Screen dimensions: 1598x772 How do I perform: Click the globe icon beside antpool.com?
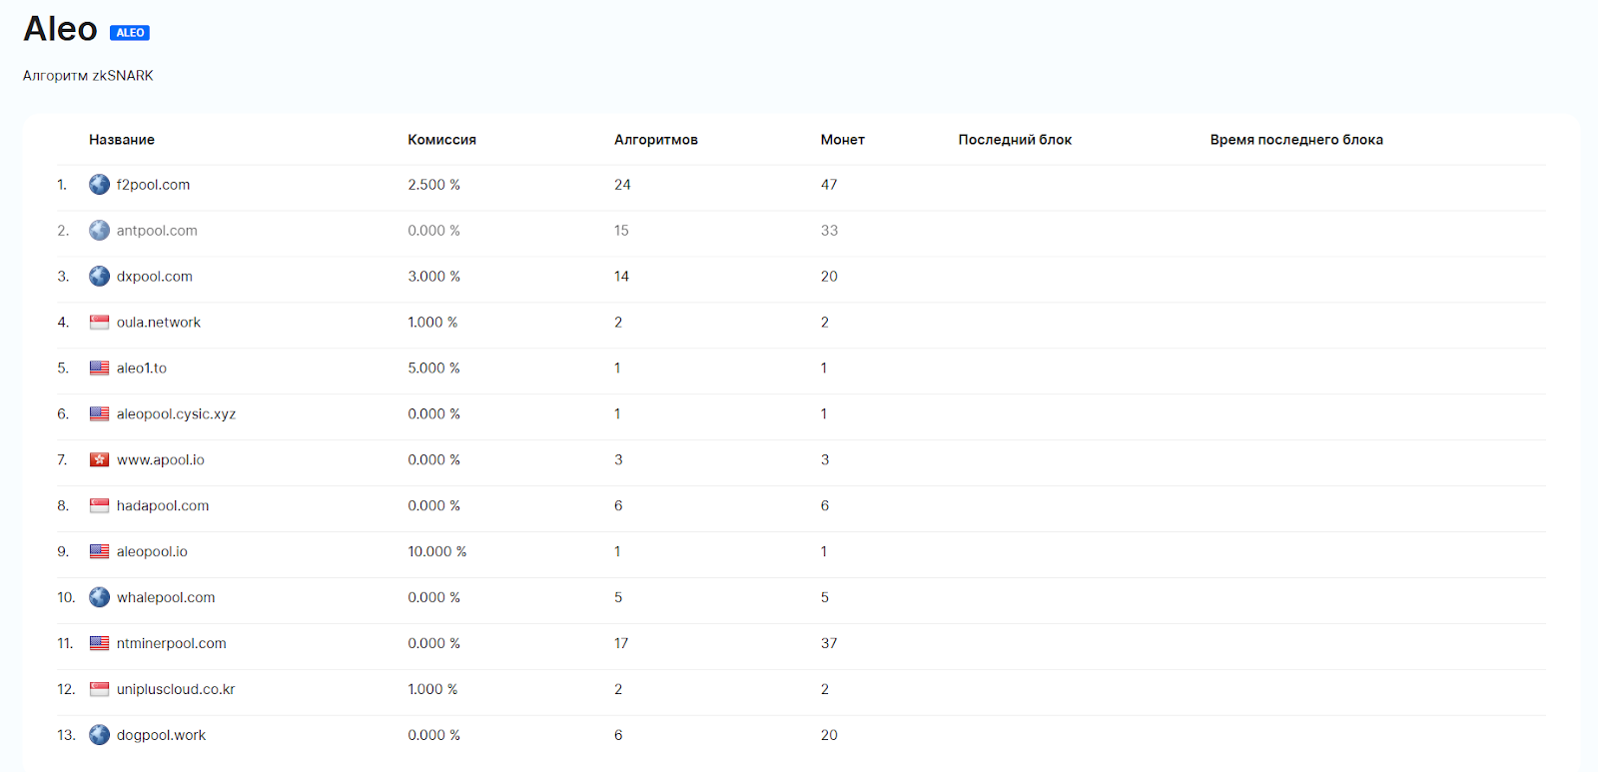coord(99,231)
